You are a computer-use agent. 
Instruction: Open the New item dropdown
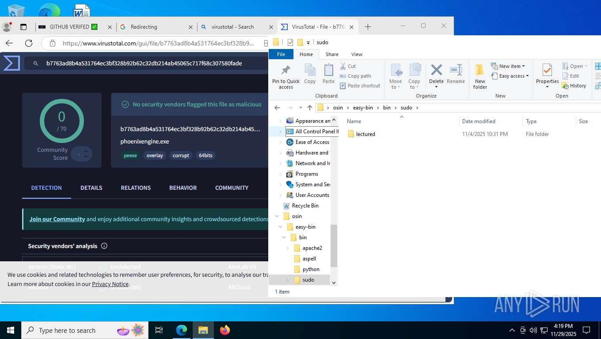coord(508,66)
